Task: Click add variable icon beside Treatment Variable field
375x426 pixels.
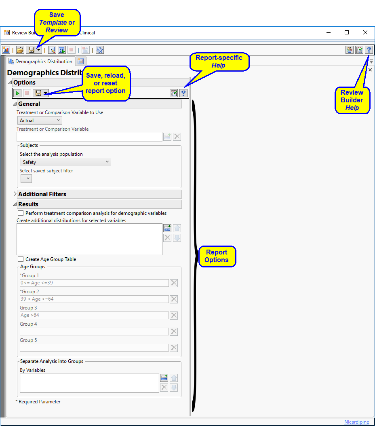Action: [167, 137]
